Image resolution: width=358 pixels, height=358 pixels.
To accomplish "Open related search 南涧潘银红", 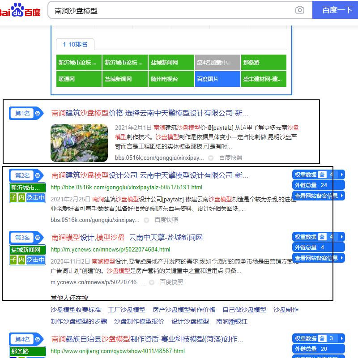I will 232,321.
